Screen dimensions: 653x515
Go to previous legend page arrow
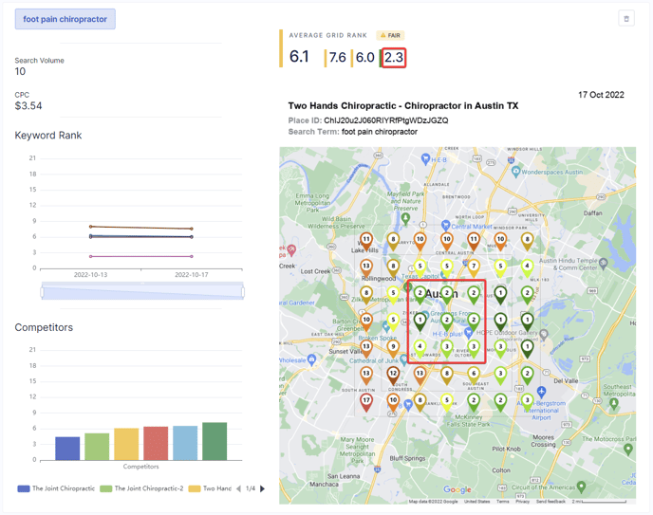click(x=238, y=488)
